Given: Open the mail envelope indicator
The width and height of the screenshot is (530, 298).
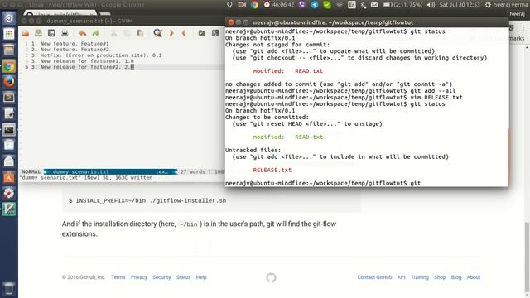Looking at the screenshot, I should 374,5.
